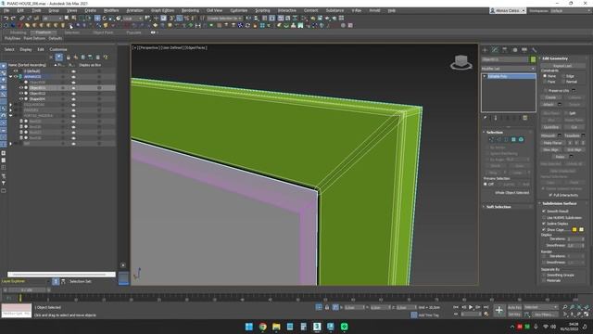Open the Customize menu
This screenshot has height=334, width=593.
(239, 10)
